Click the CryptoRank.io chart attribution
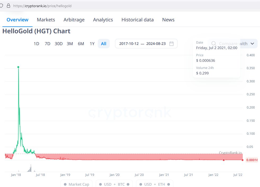Screen dimensions: 260x187 230,153
